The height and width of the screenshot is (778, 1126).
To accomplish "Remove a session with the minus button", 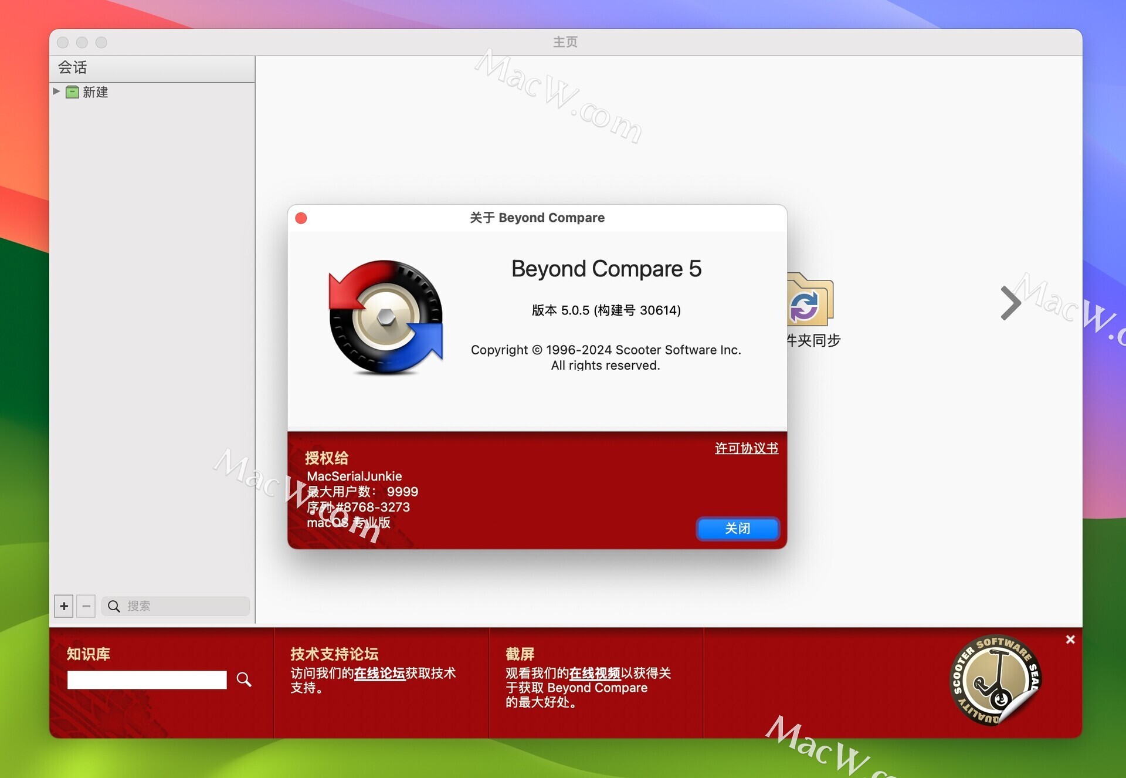I will click(86, 606).
